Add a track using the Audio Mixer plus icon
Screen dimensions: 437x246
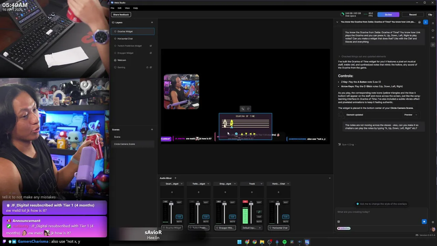(175, 178)
